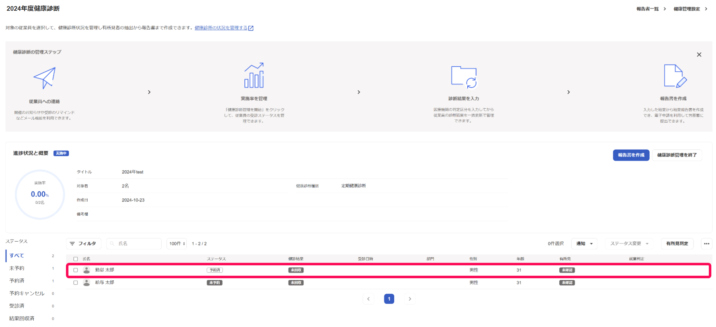
Task: Click the name 給与 太郎
Action: [x=105, y=283]
